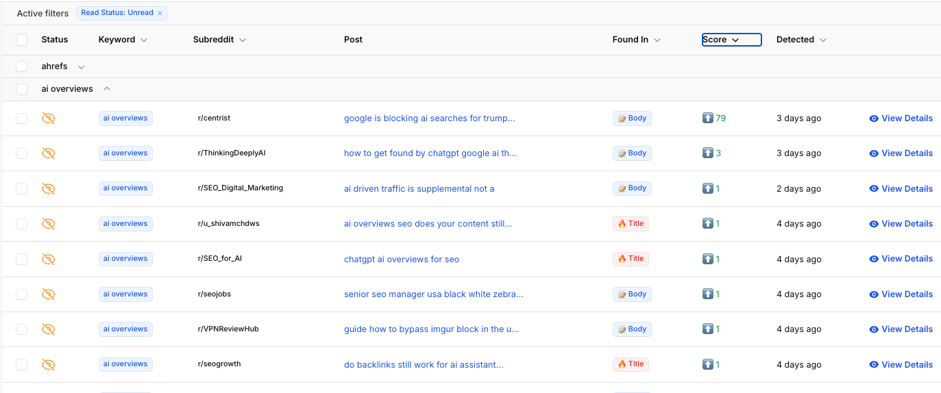
Task: Click upvote arrow icon showing score 79
Action: (707, 118)
